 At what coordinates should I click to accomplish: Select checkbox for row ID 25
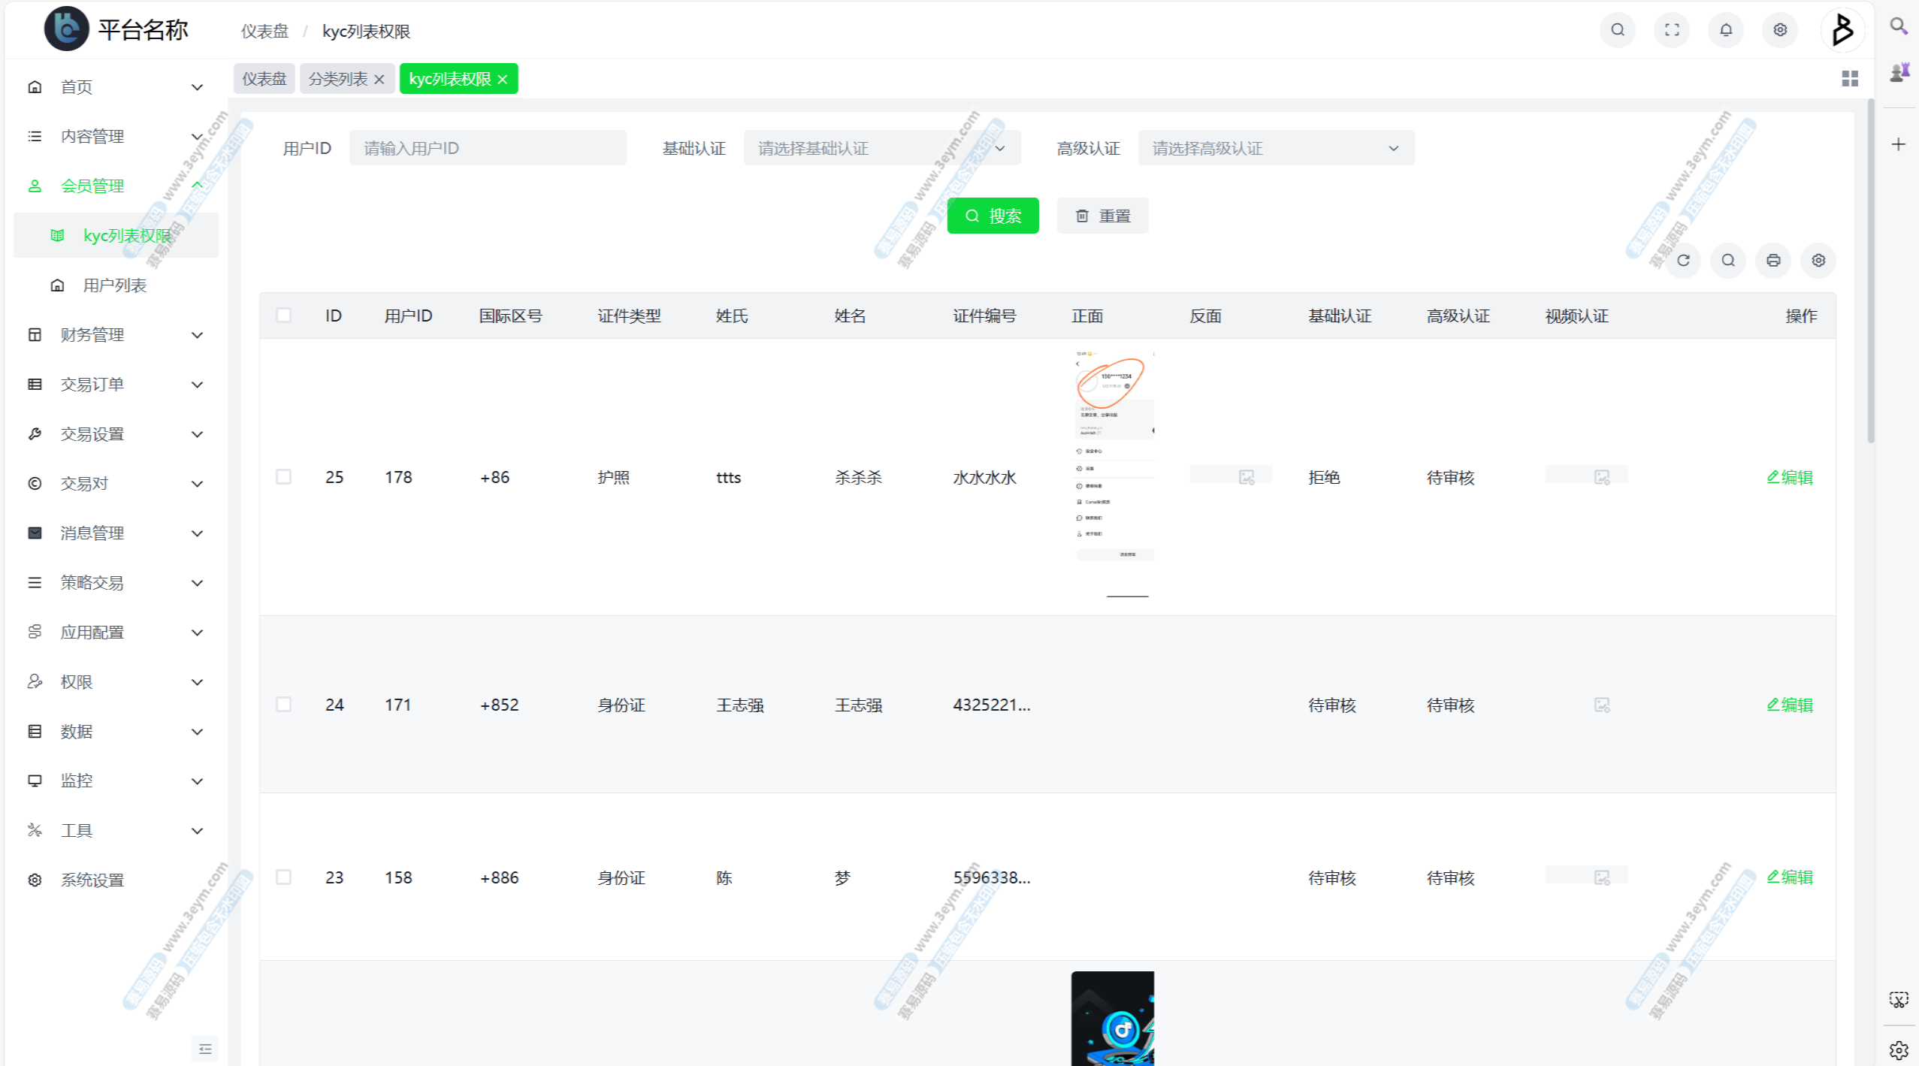click(x=283, y=477)
